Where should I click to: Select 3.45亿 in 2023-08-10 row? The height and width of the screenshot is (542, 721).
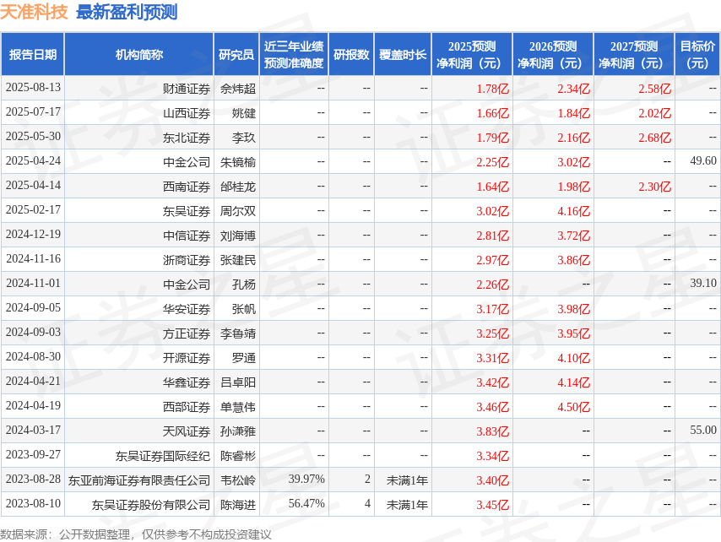click(x=492, y=505)
